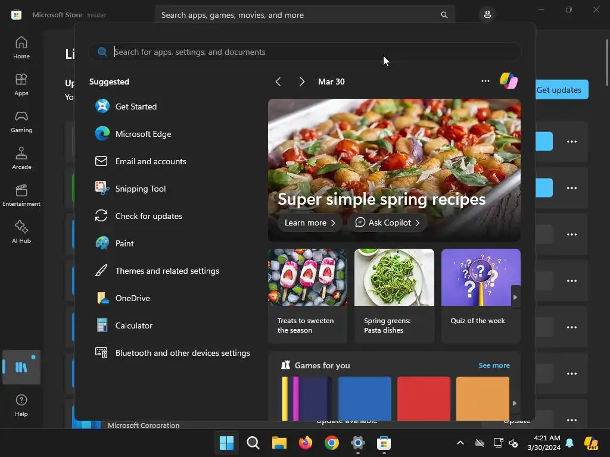Viewport: 610px width, 457px height.
Task: Expand next highlight cards arrow by Quiz
Action: 515,298
